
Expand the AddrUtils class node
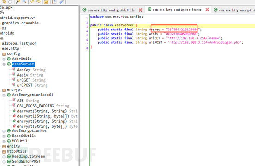click(4, 59)
